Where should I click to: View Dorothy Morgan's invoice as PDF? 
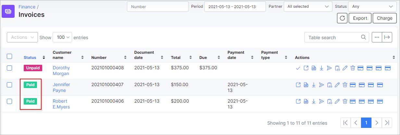click(x=314, y=68)
